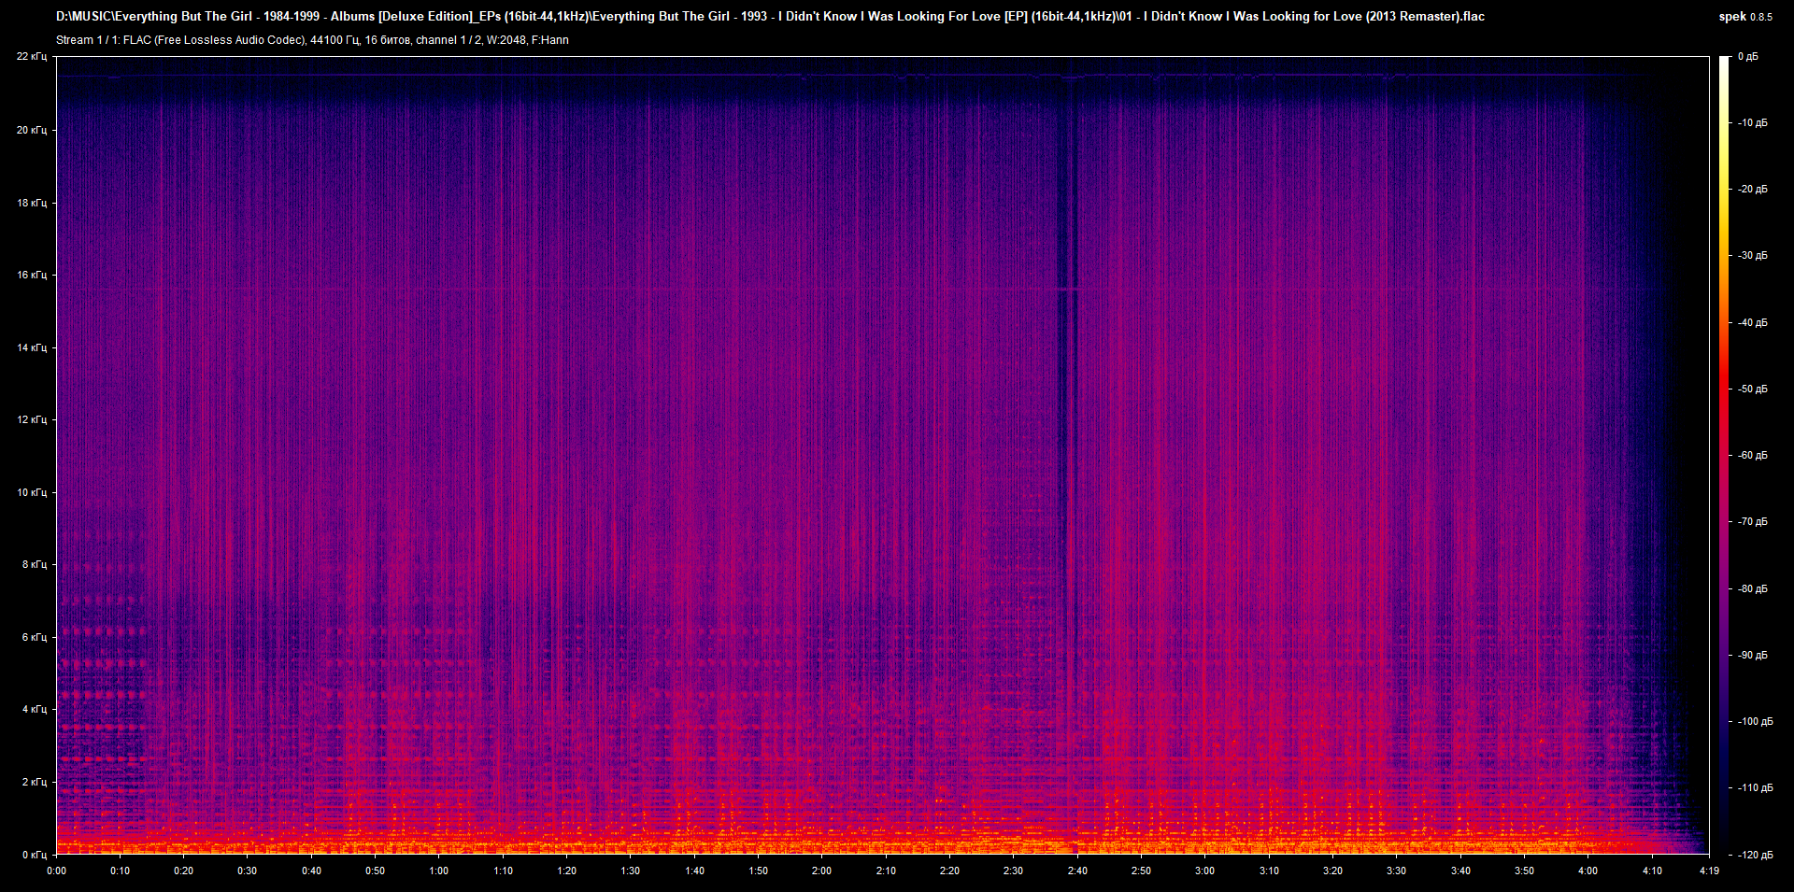The height and width of the screenshot is (892, 1794).
Task: Click the '0:30' time axis label
Action: point(248,871)
